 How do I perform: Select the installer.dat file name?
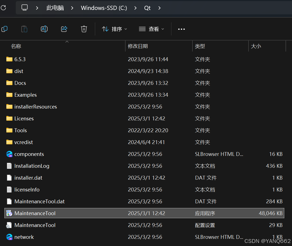[x=28, y=178]
